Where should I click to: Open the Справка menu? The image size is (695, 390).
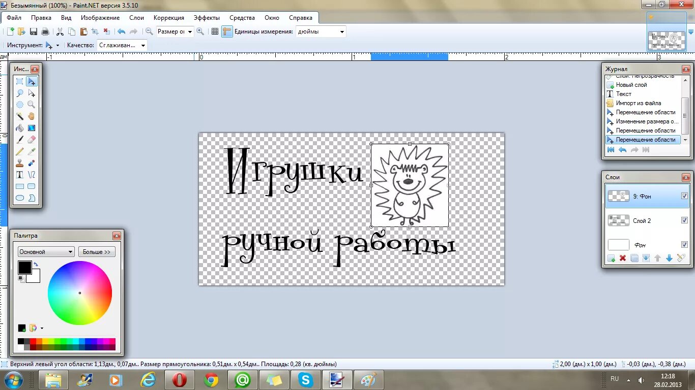(x=301, y=18)
